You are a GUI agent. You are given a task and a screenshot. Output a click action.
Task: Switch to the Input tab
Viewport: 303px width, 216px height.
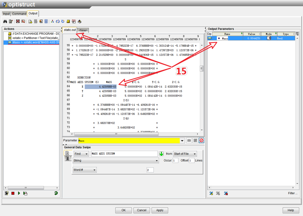(x=6, y=14)
